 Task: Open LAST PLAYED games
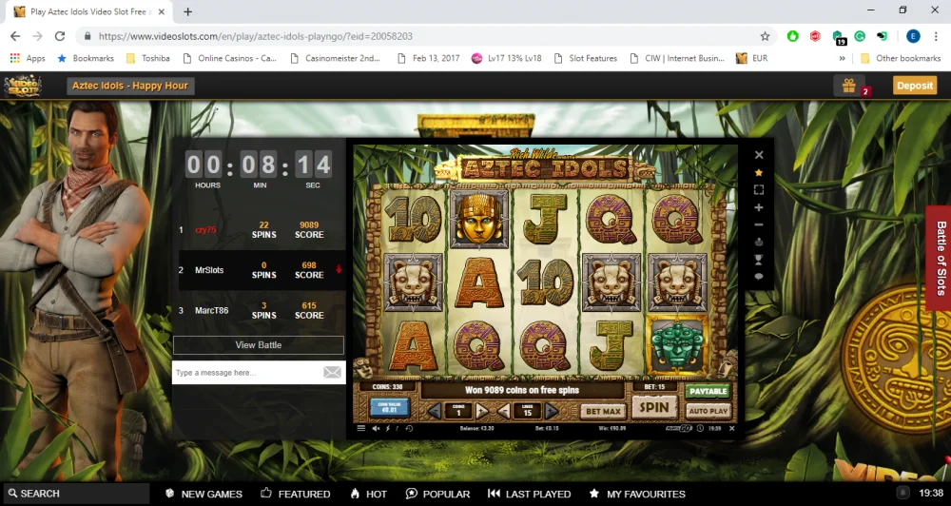pos(530,494)
